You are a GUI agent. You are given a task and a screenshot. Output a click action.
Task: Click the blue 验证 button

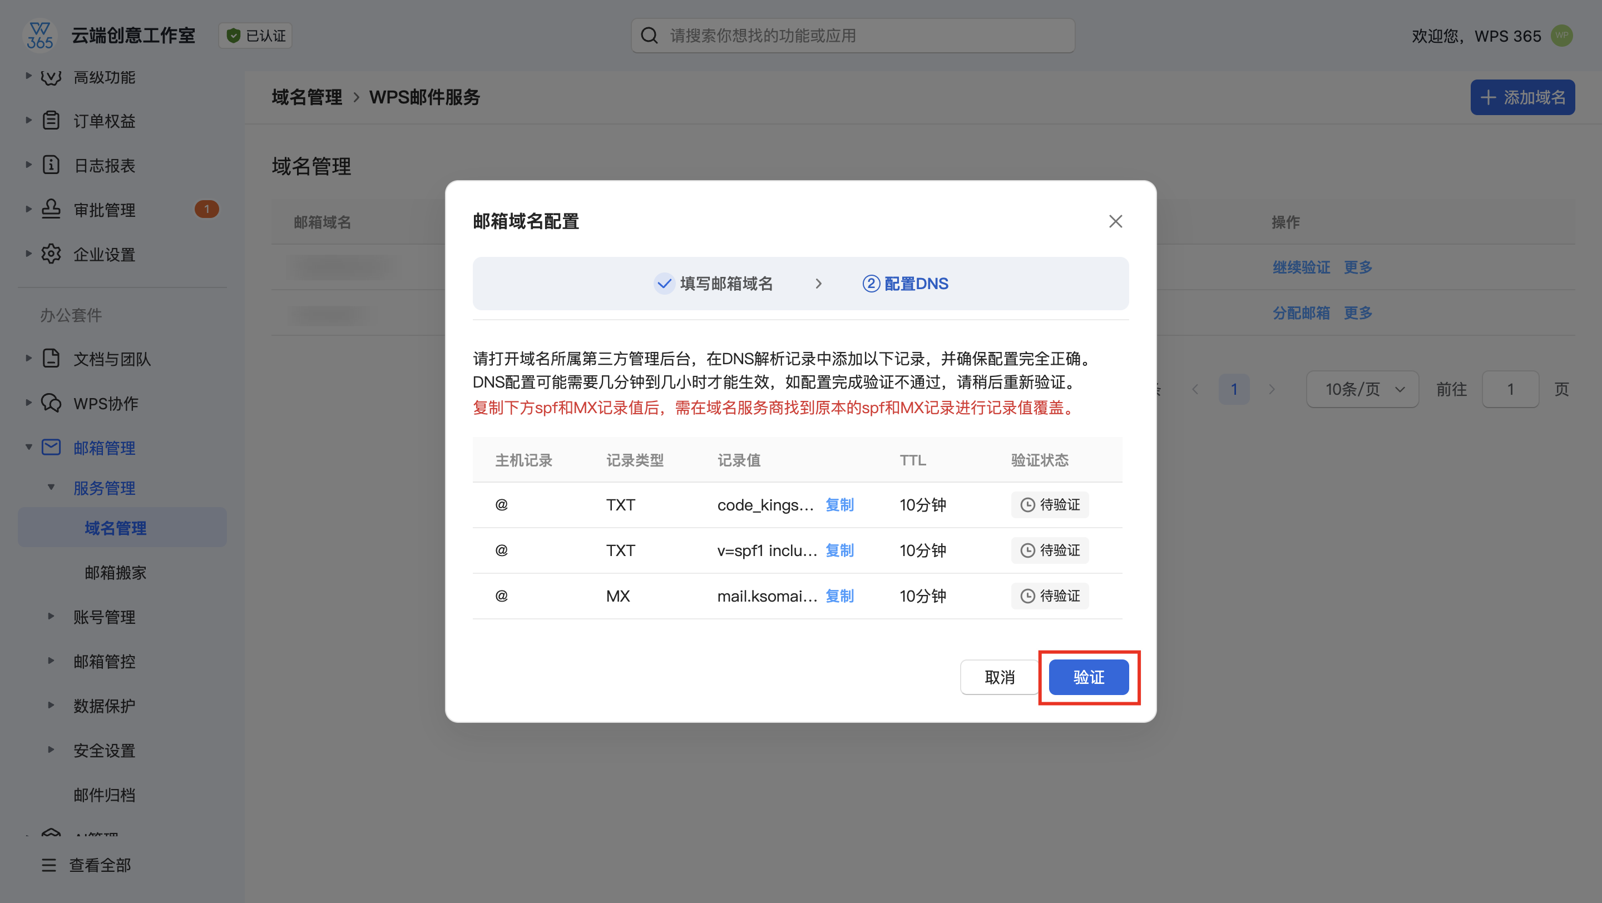pyautogui.click(x=1089, y=677)
